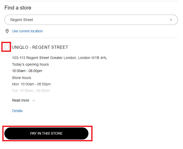
Task: Clear the Regent Street search text
Action: tap(171, 20)
